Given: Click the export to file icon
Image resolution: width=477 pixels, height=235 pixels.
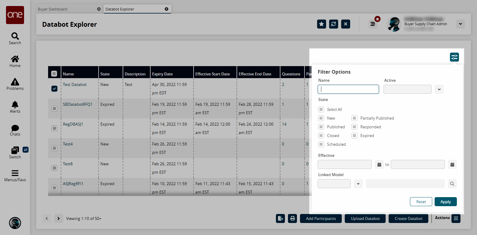Looking at the screenshot, I should click(280, 218).
